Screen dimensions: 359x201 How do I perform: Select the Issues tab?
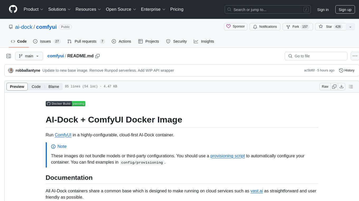[x=47, y=41]
